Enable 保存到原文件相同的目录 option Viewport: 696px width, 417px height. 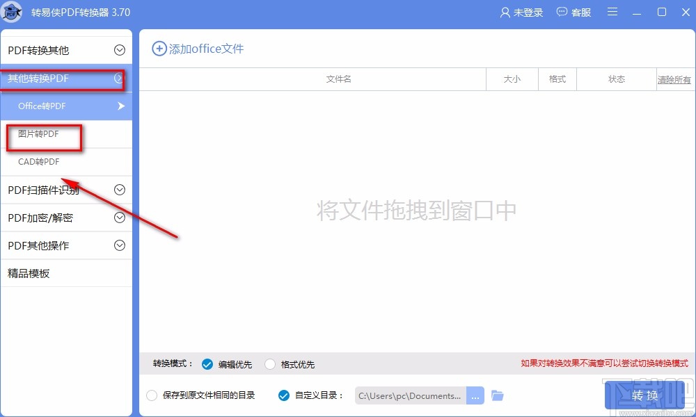tap(151, 395)
